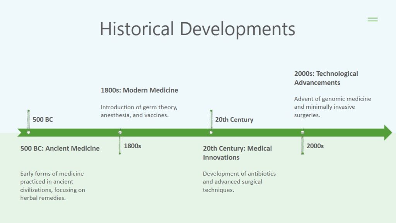Viewport: 396px width, 223px height.
Task: Click the green timeline arrowhead
Action: click(x=388, y=132)
